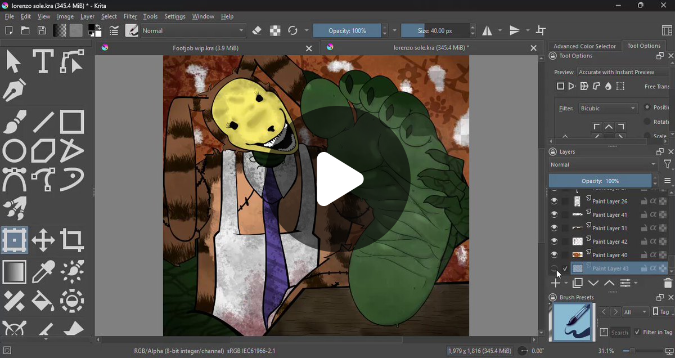Toggle Eraser mode in the toolbar
The image size is (675, 358).
[257, 31]
